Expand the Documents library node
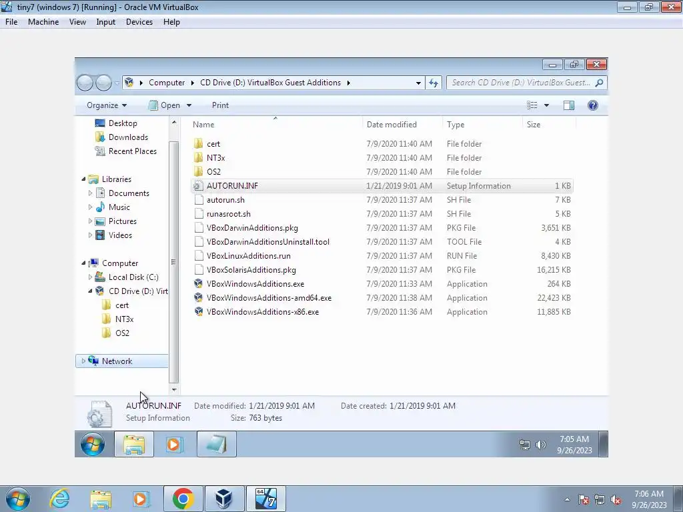This screenshot has height=512, width=683. coord(90,193)
